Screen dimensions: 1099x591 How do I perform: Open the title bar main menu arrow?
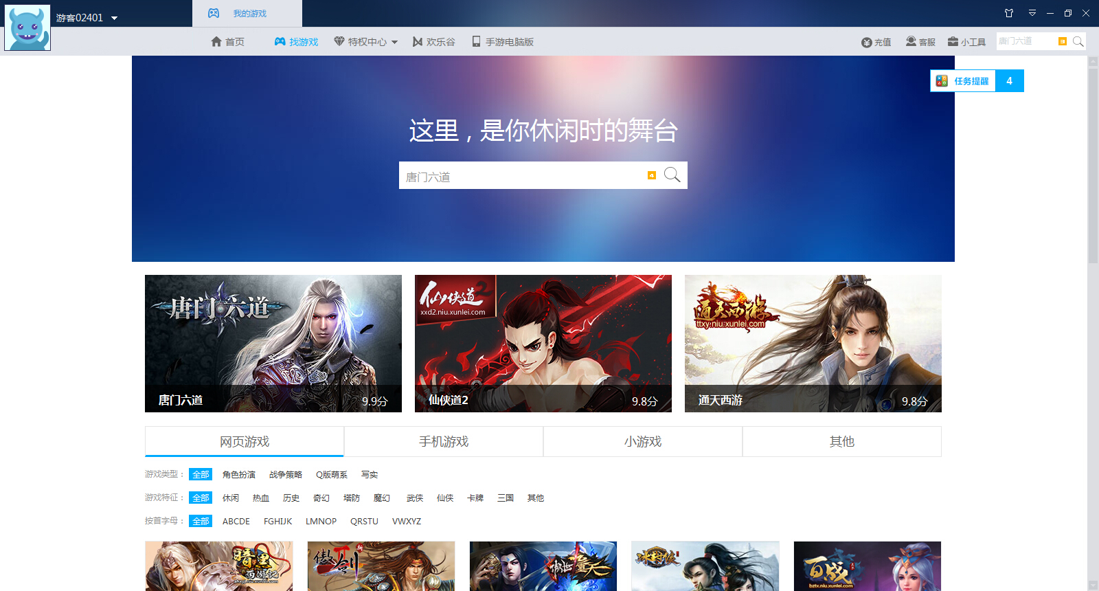pyautogui.click(x=1032, y=13)
